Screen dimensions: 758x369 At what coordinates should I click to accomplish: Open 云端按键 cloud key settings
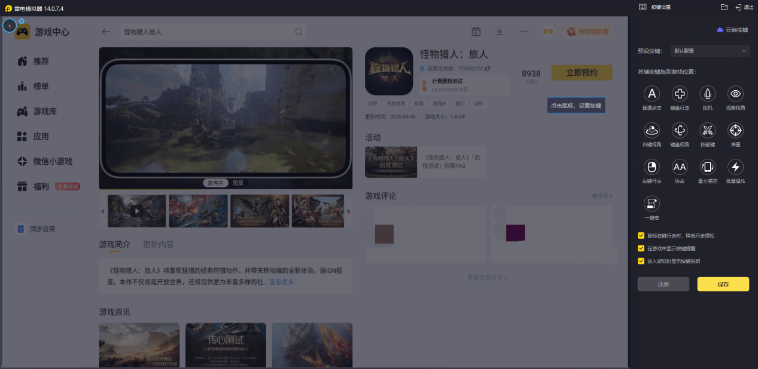tap(732, 29)
